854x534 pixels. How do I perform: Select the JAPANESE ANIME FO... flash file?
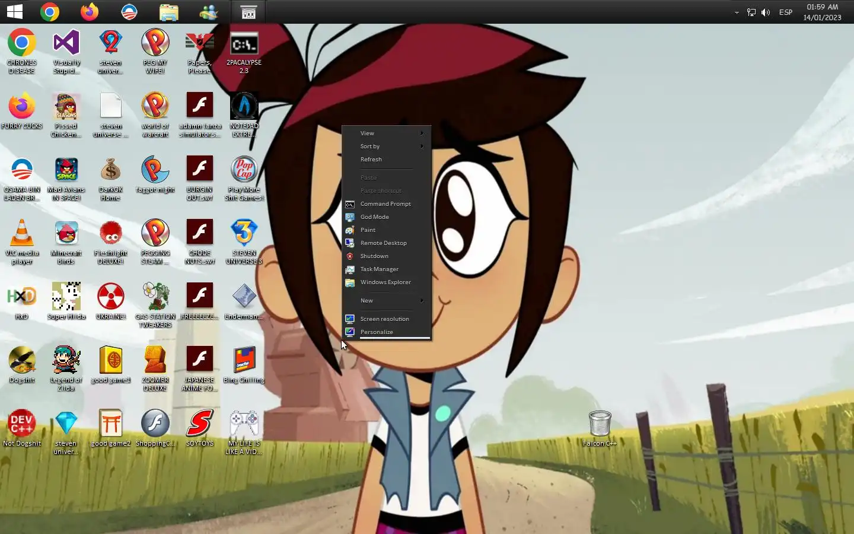[200, 369]
